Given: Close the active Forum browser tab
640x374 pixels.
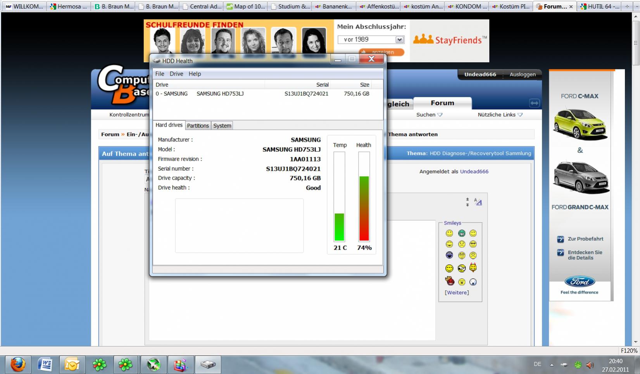Looking at the screenshot, I should point(571,7).
